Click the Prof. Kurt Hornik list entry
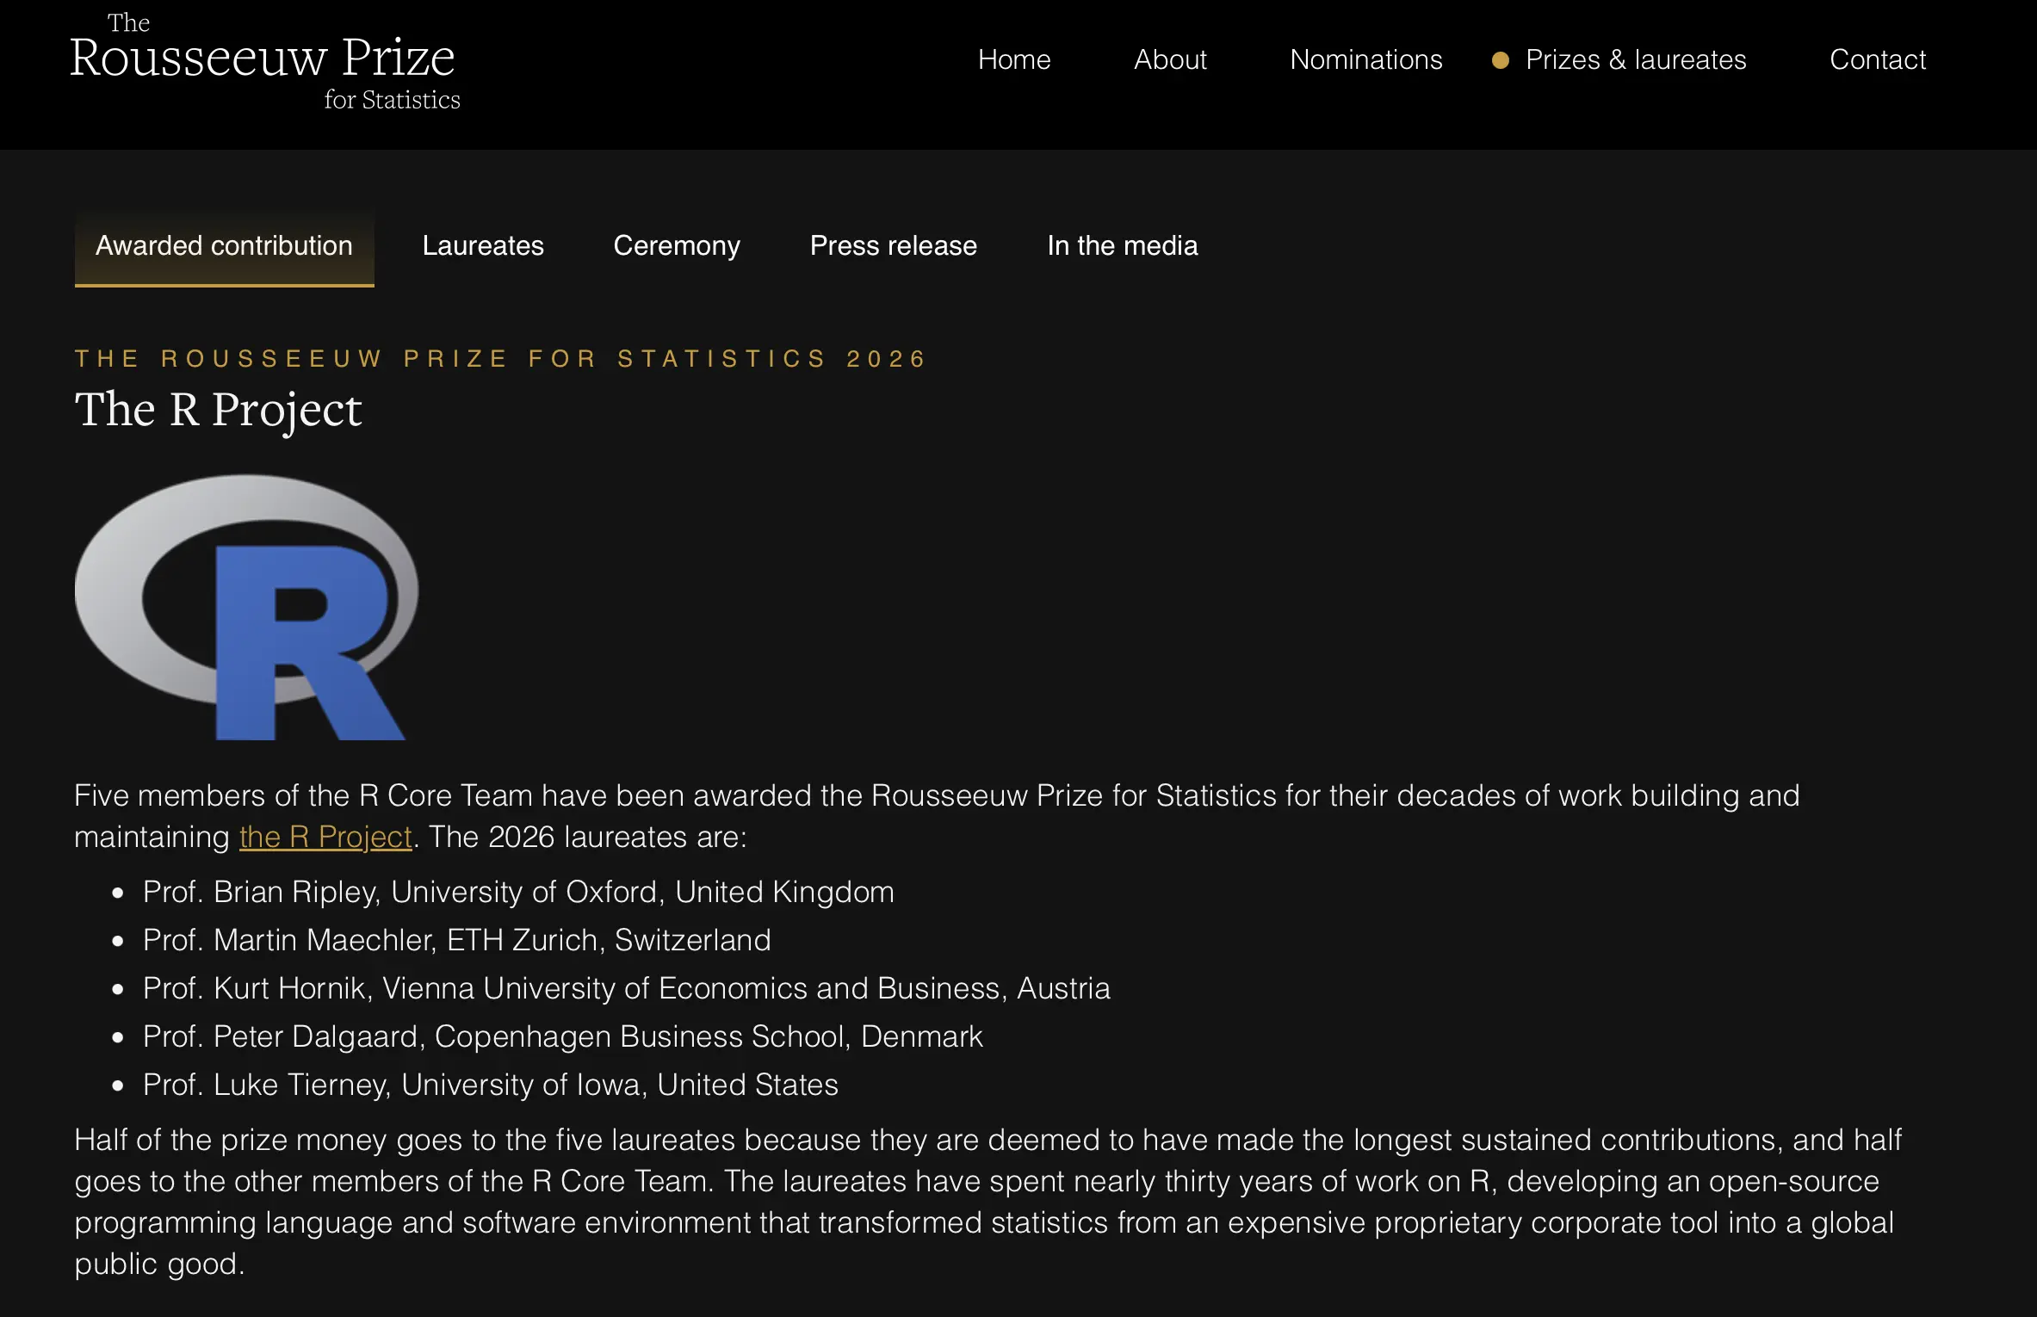2037x1317 pixels. [627, 989]
